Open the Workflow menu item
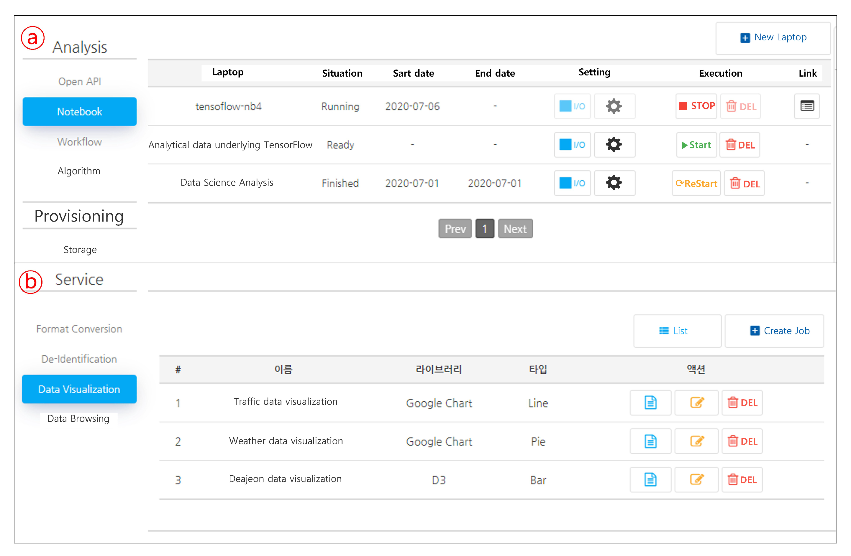 tap(79, 142)
